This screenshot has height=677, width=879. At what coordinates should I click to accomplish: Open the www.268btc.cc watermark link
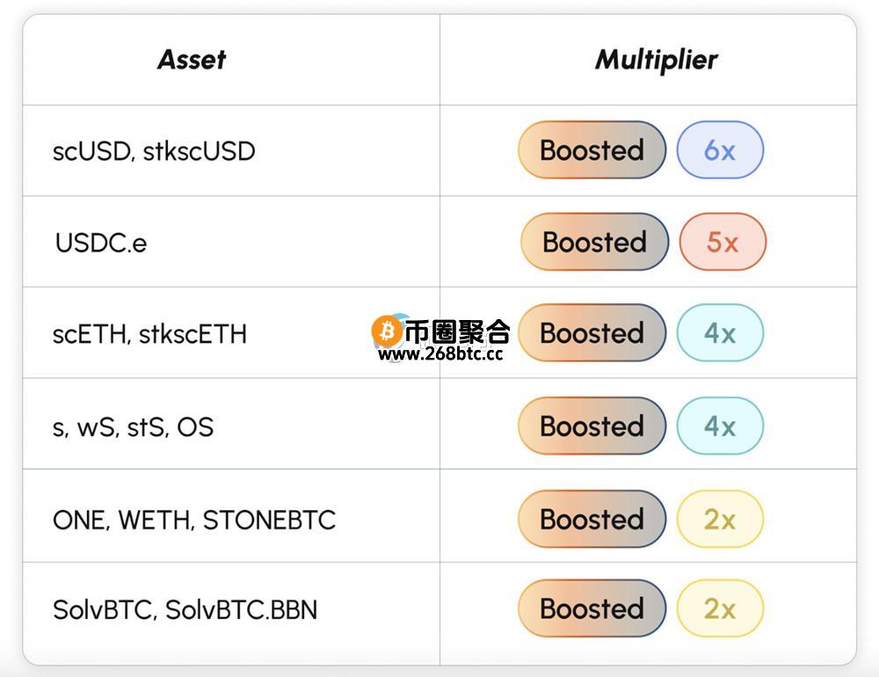tap(440, 354)
